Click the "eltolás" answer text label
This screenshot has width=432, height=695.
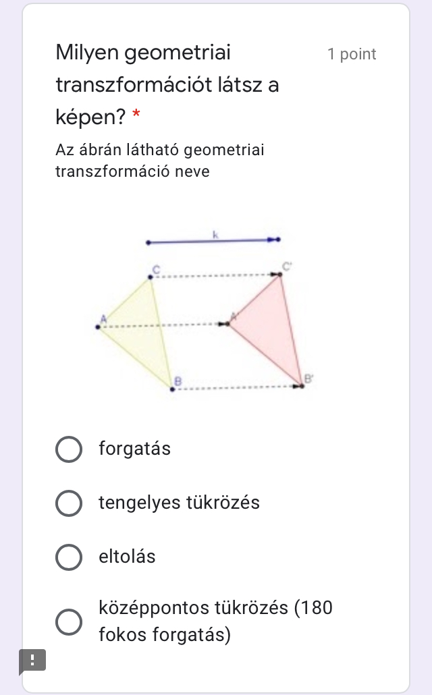point(127,557)
